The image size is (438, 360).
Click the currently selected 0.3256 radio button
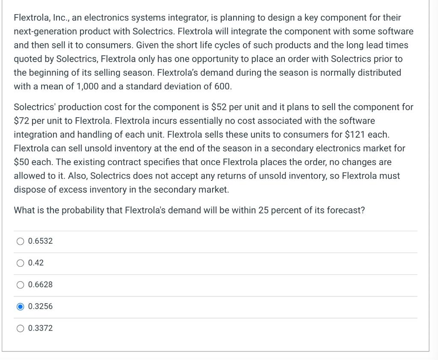coord(20,307)
